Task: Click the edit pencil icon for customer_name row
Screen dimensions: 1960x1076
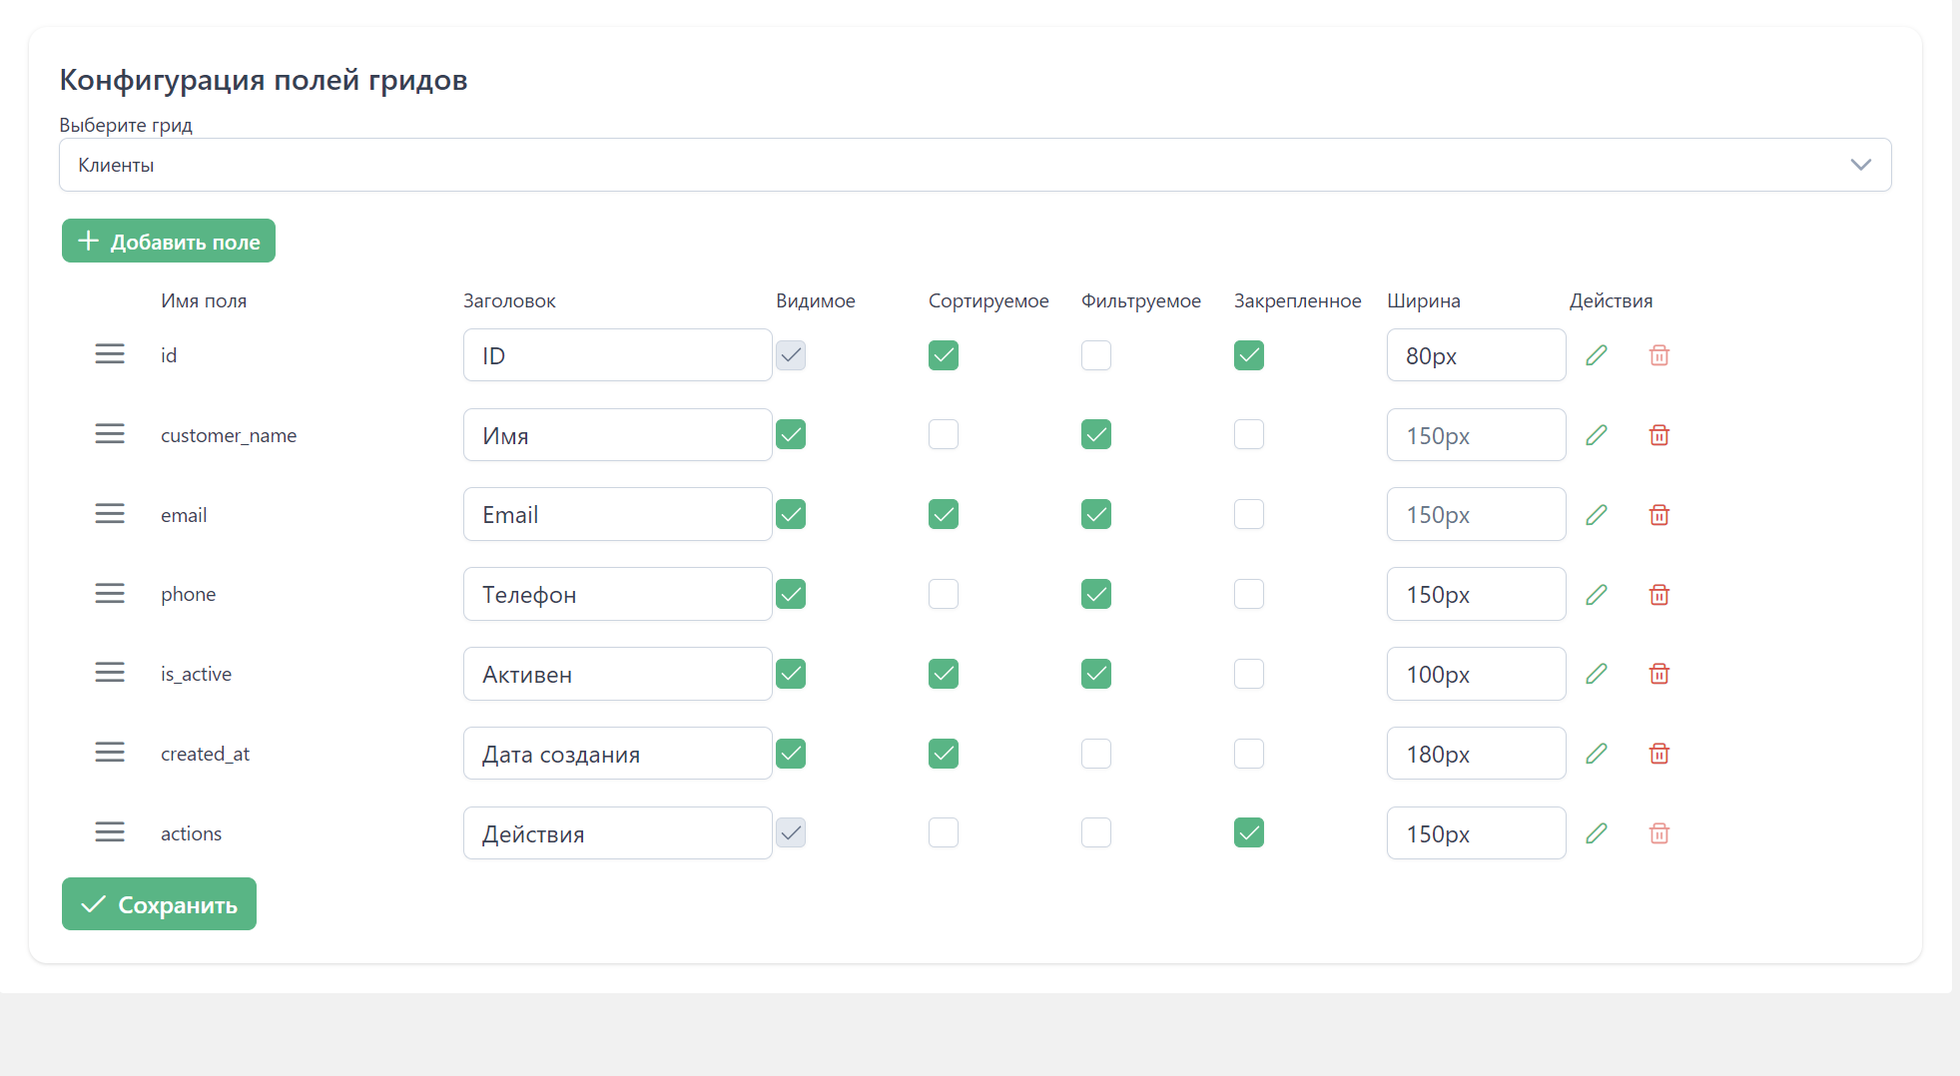Action: [1597, 435]
